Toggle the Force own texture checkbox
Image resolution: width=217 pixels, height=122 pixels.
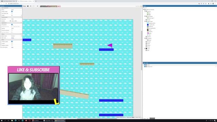point(12,30)
